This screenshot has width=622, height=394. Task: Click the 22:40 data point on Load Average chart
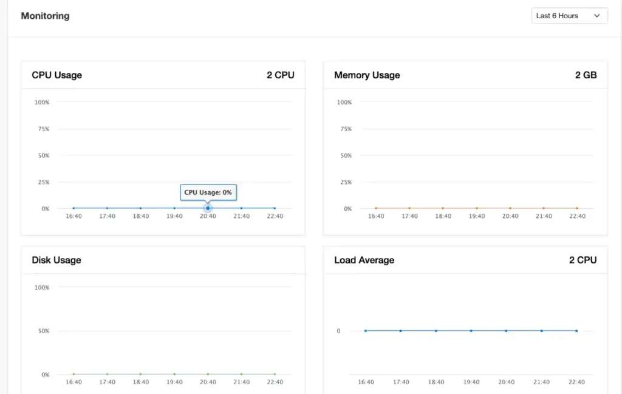(x=577, y=331)
